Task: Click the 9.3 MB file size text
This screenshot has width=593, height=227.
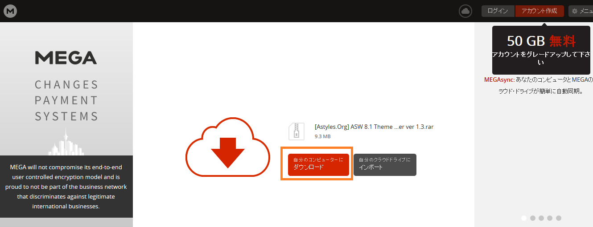Action: [x=322, y=136]
